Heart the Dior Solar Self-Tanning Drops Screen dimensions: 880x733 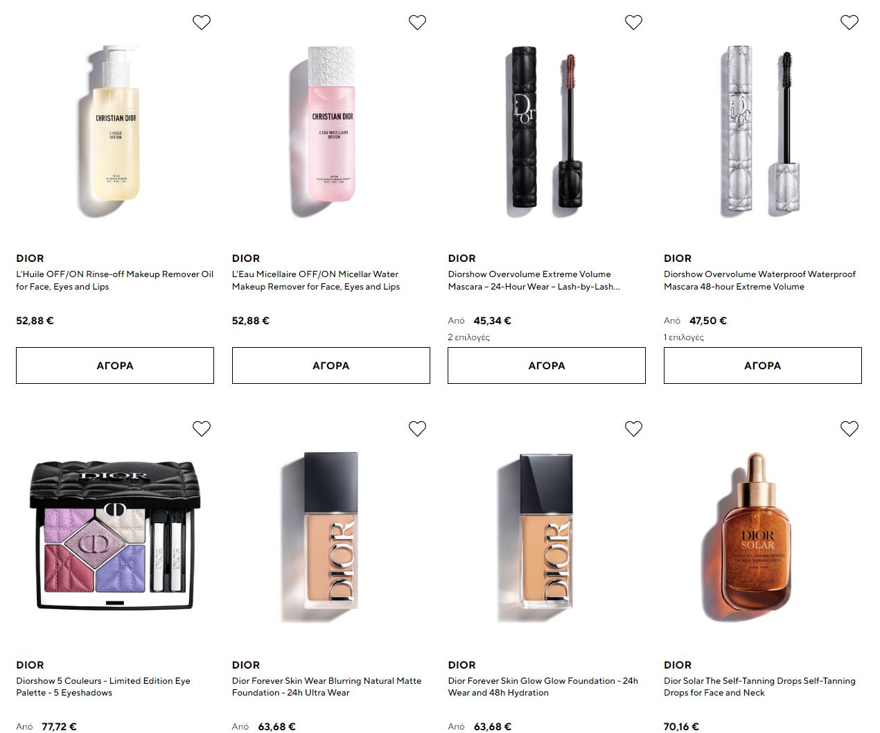[x=850, y=429]
